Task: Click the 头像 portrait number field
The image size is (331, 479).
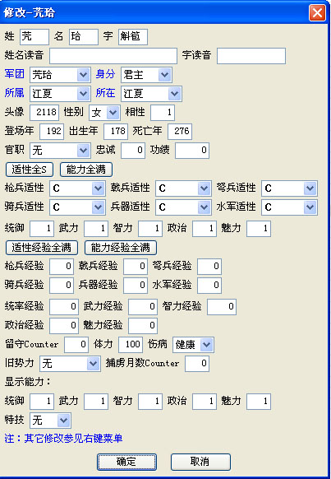Action: coord(44,113)
